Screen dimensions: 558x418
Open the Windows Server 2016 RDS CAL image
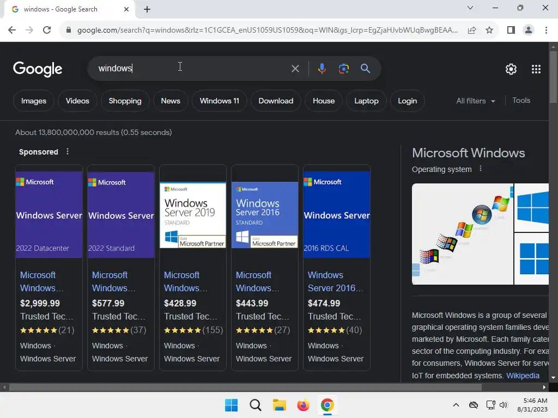coord(337,214)
